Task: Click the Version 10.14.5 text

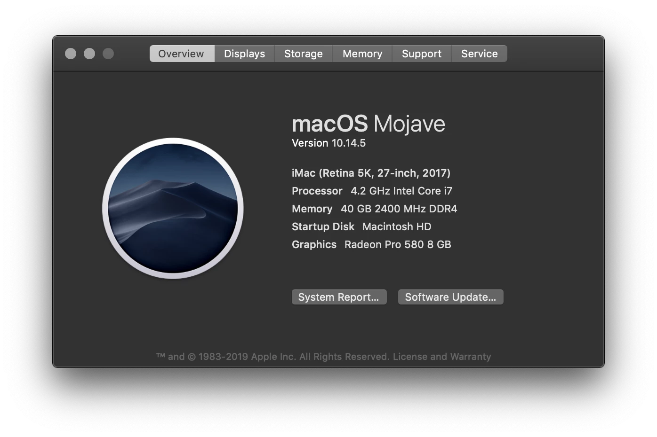Action: click(x=328, y=143)
